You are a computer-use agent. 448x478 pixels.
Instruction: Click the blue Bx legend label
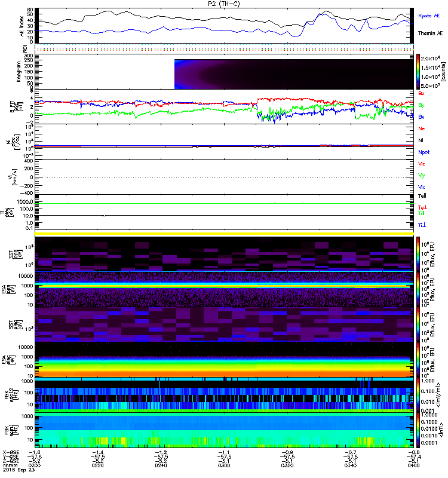(421, 117)
